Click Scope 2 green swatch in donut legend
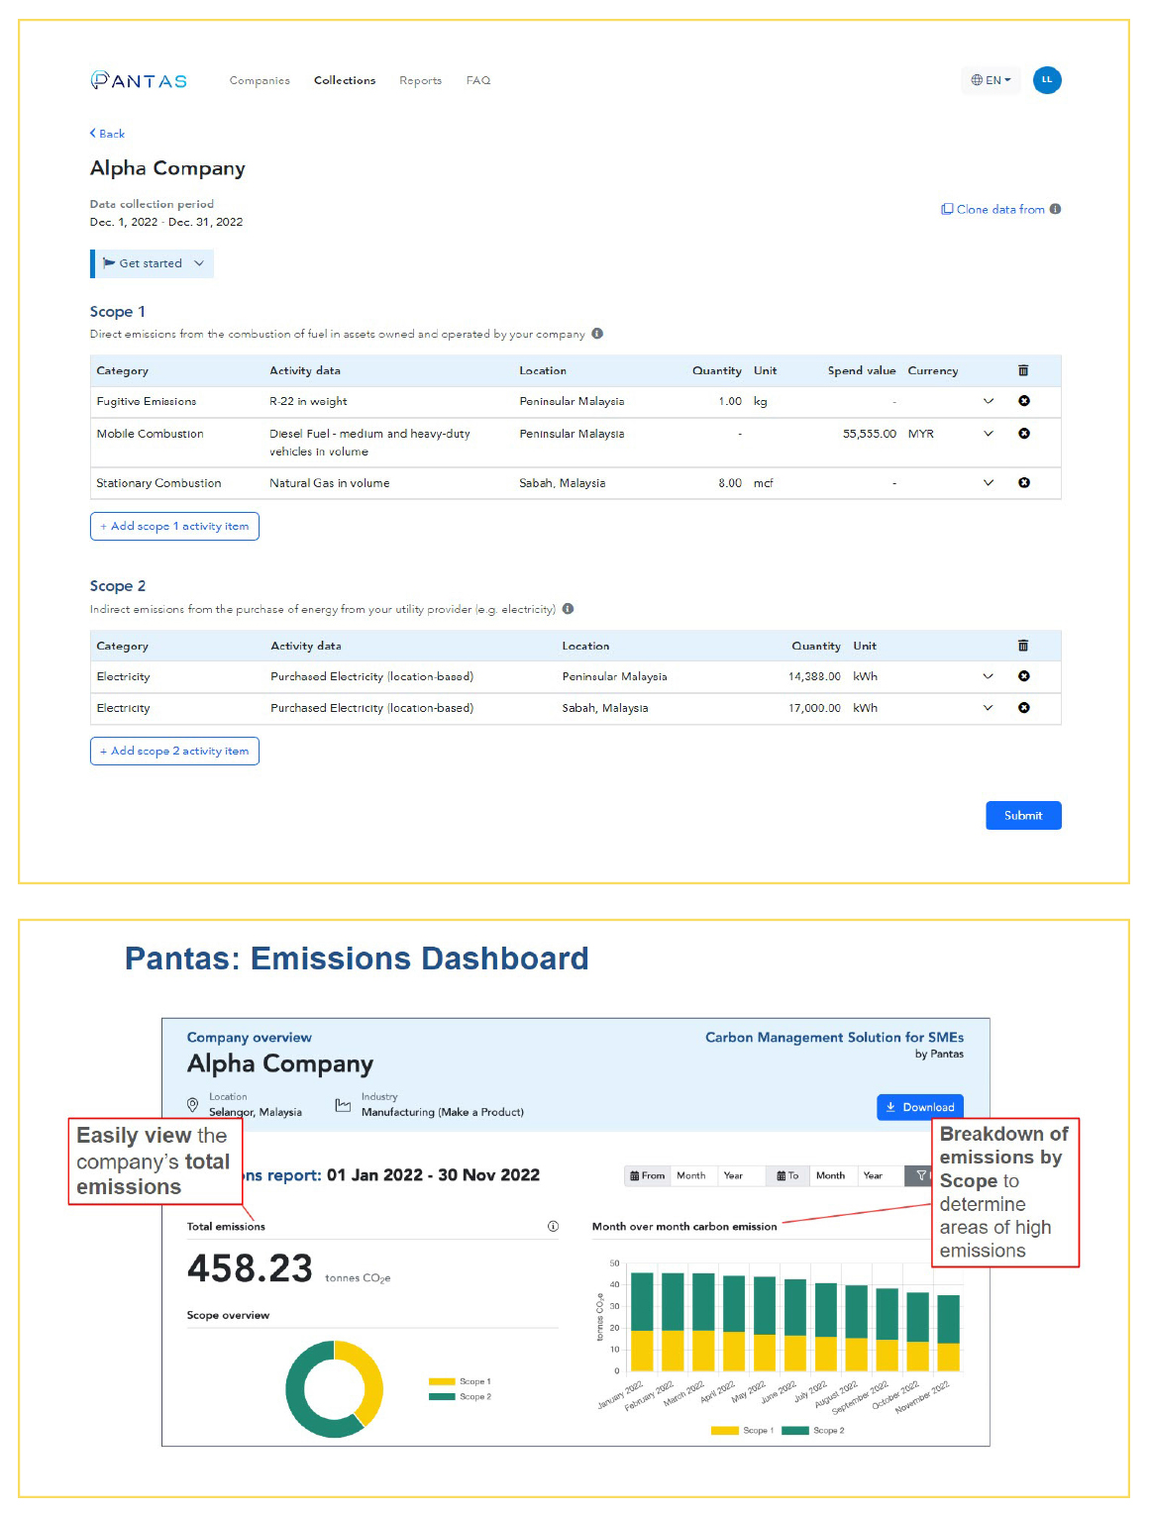 point(442,1397)
